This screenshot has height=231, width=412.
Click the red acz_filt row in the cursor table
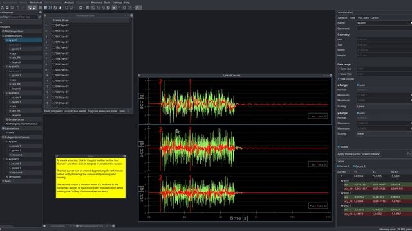click(378, 214)
